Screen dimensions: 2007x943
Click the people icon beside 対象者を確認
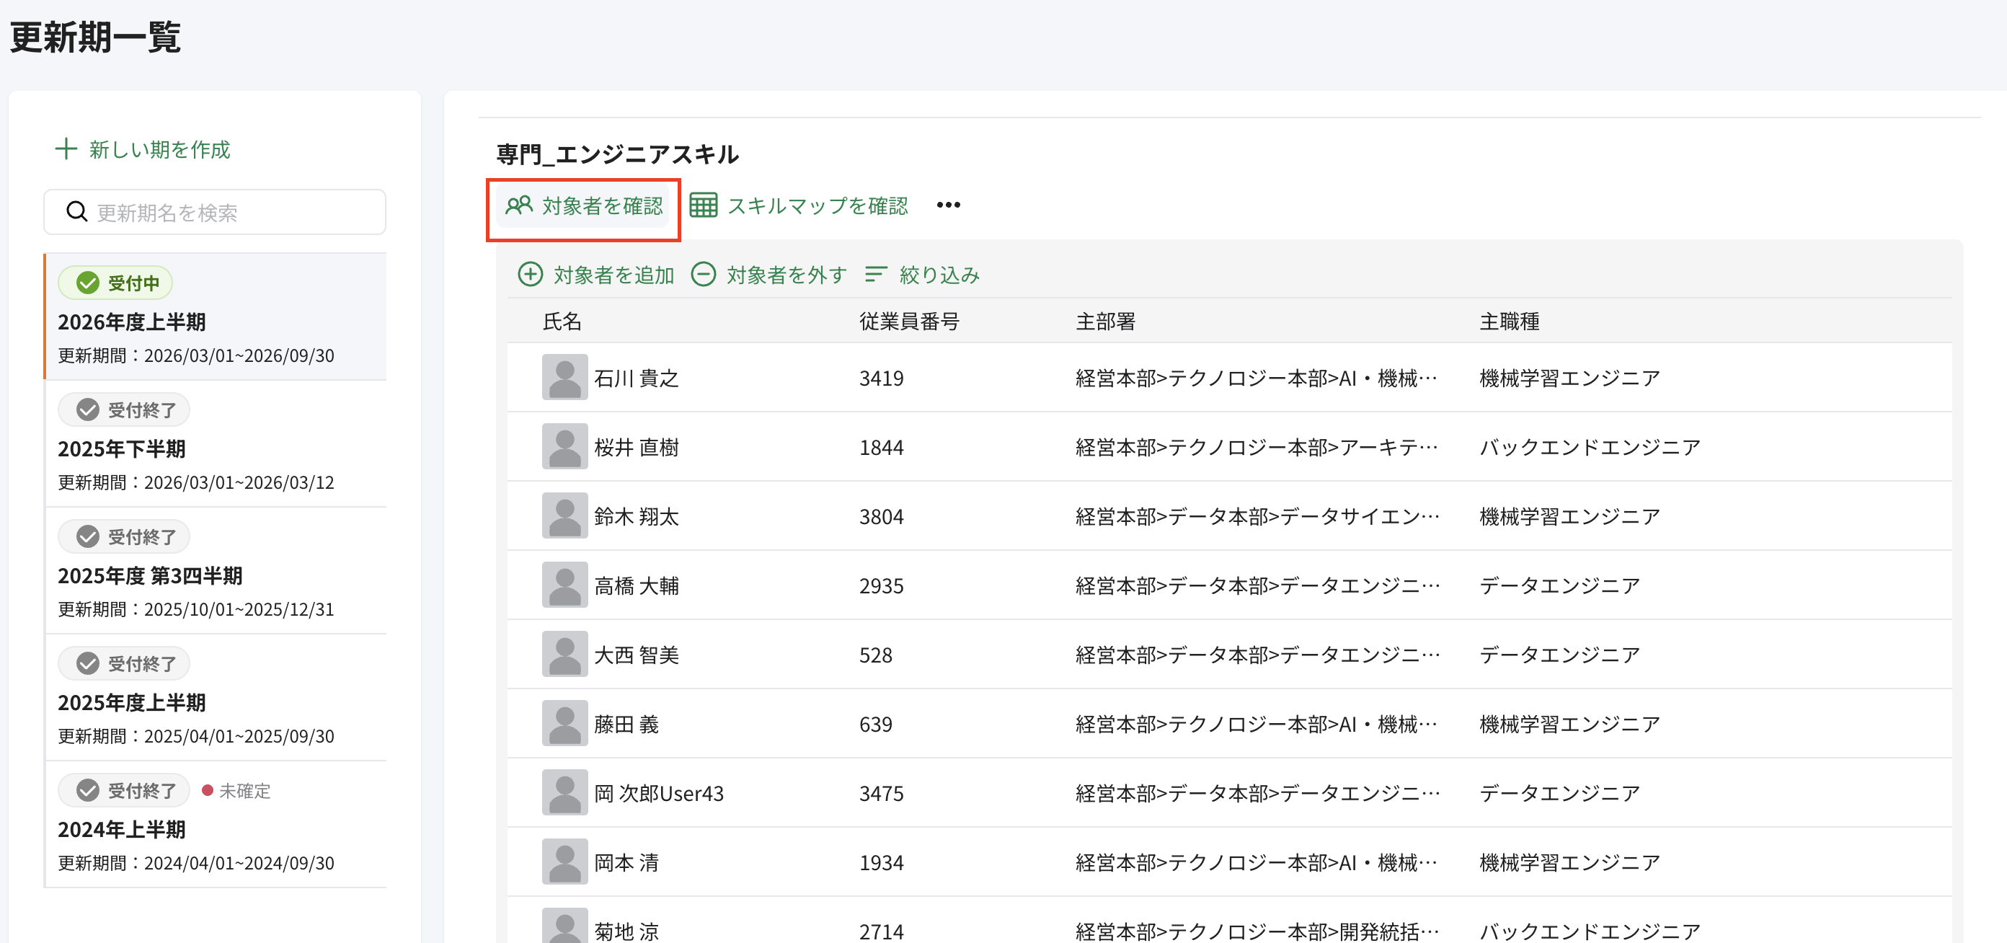coord(519,205)
